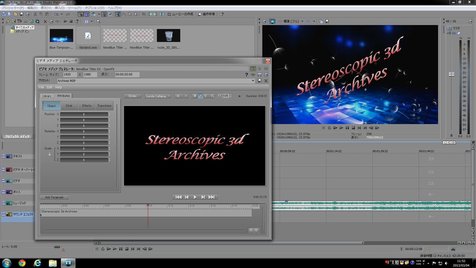
Task: Delete the preset using red X icon
Action: [x=266, y=81]
